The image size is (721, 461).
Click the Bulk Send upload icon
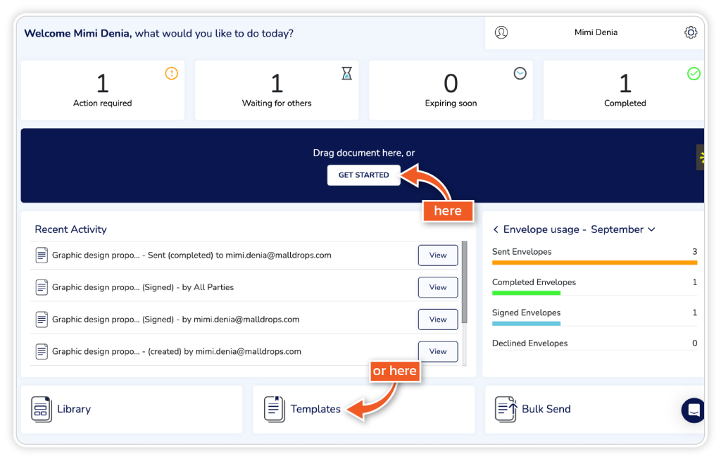(x=506, y=409)
